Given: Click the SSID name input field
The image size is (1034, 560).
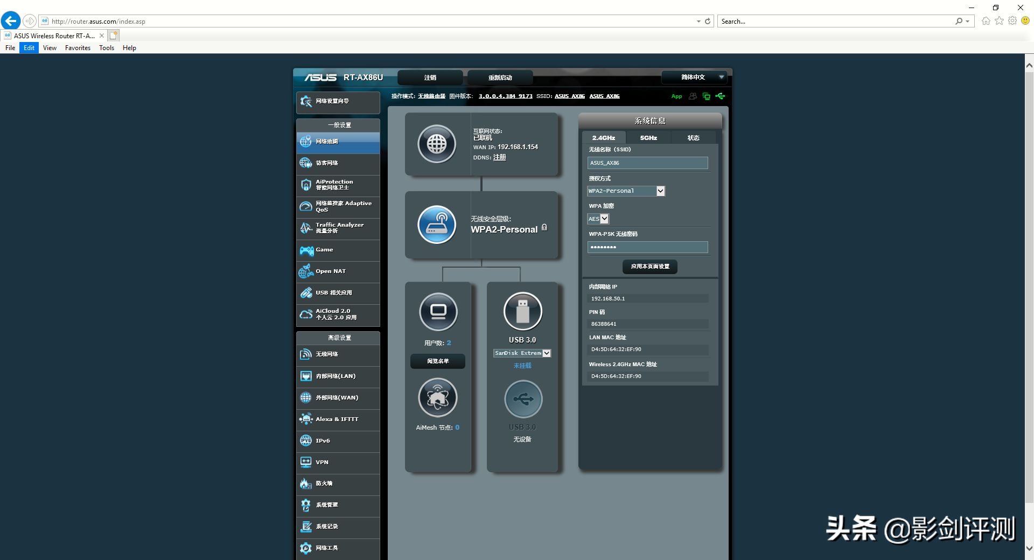Looking at the screenshot, I should 647,163.
